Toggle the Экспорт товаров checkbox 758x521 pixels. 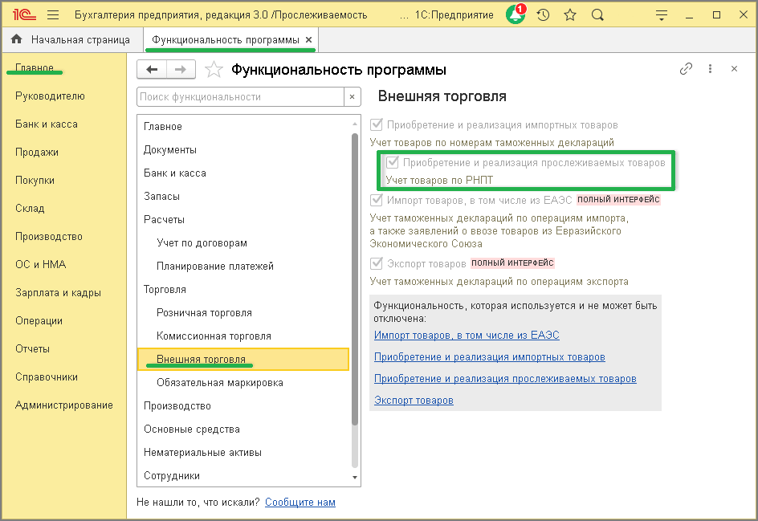tap(376, 263)
